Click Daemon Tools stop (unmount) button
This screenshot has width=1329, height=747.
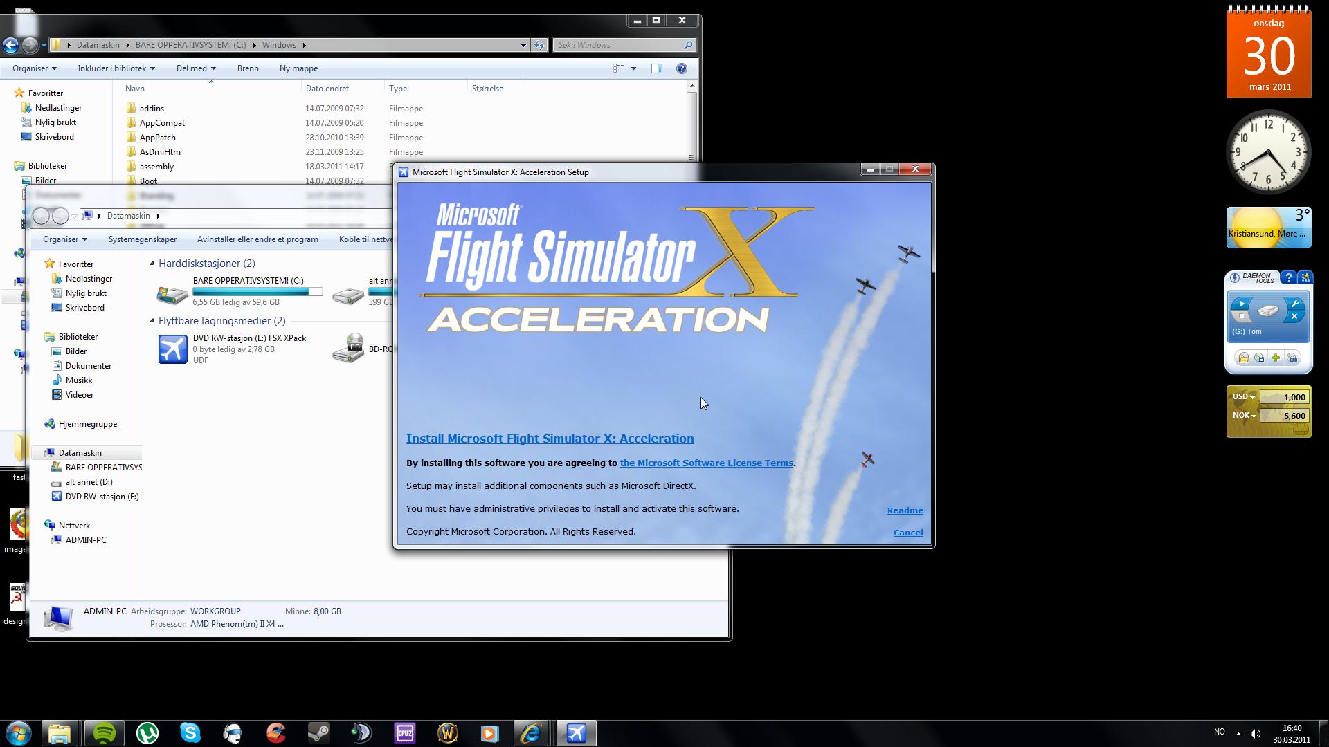(1242, 316)
